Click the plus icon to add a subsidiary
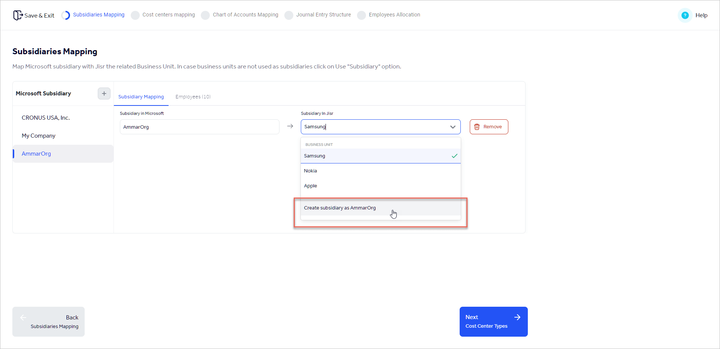Viewport: 720px width, 349px height. click(x=104, y=94)
